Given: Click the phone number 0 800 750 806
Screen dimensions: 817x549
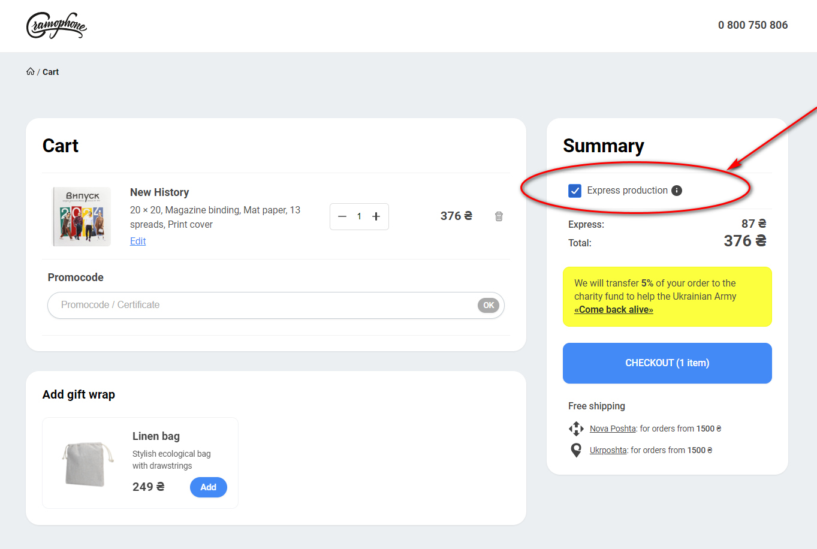Looking at the screenshot, I should tap(753, 25).
